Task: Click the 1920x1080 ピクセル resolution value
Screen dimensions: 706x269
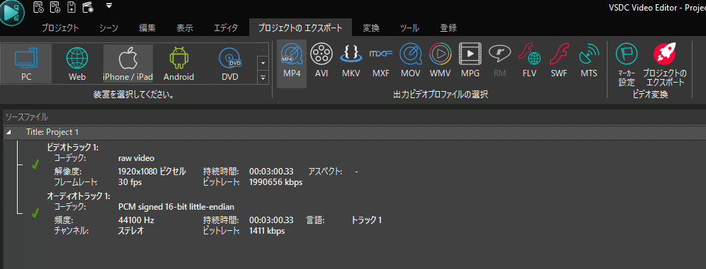Action: coord(152,171)
